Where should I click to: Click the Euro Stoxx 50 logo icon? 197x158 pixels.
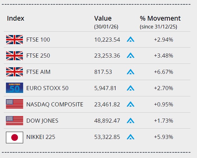(x=14, y=88)
